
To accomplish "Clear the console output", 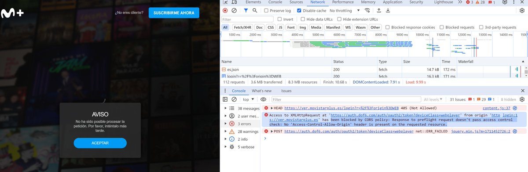I will 234,99.
